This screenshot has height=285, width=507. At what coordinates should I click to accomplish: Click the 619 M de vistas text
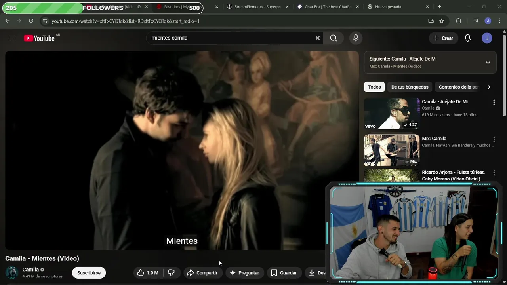pos(436,115)
